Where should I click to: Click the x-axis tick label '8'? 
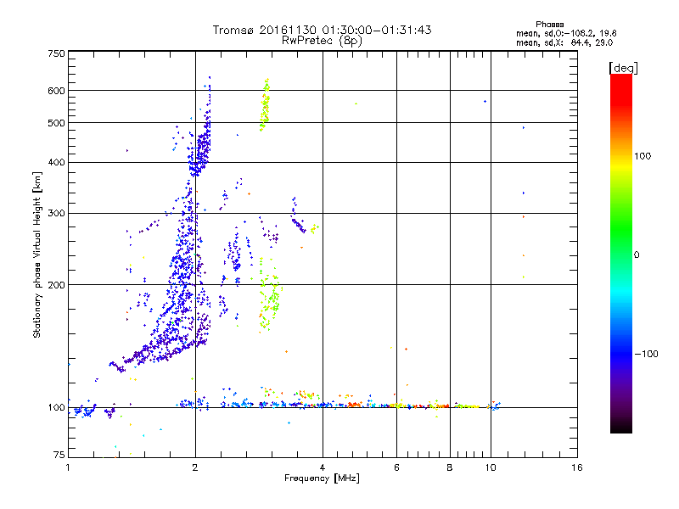[x=450, y=467]
